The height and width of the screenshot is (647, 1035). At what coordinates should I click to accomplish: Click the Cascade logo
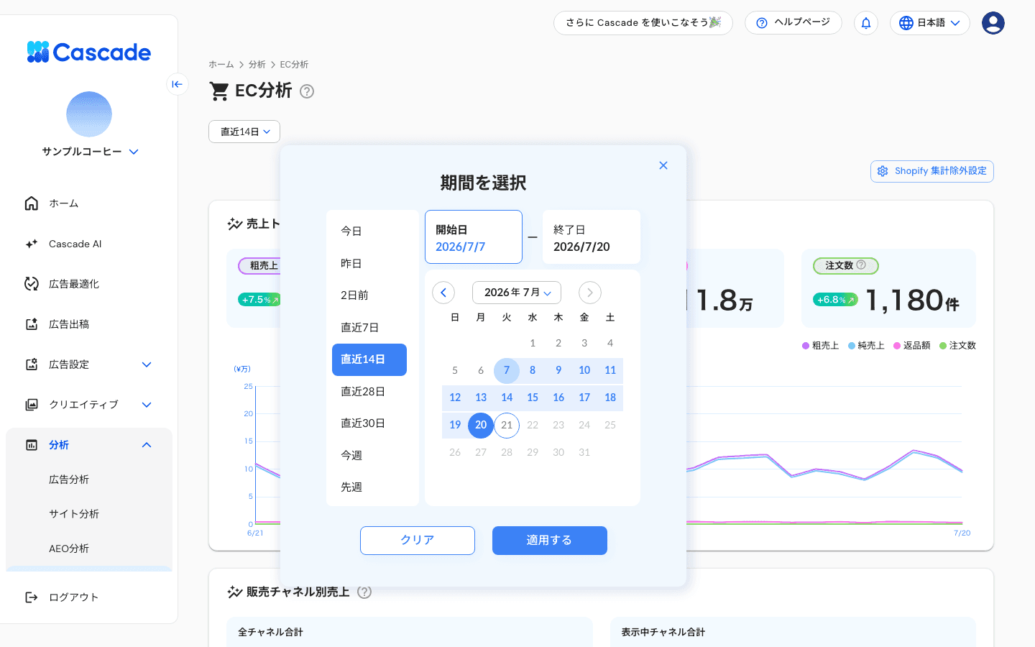click(x=89, y=52)
